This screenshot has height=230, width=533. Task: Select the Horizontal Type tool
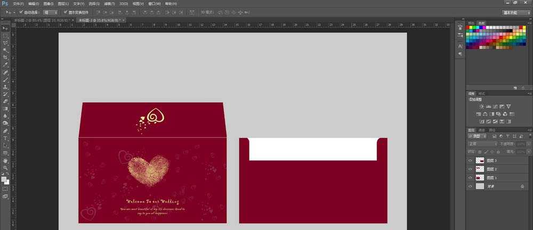point(5,138)
